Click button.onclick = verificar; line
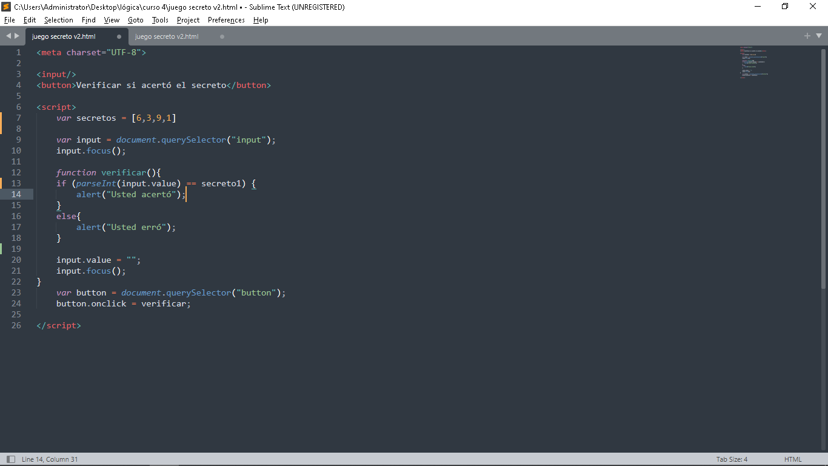 click(x=124, y=303)
